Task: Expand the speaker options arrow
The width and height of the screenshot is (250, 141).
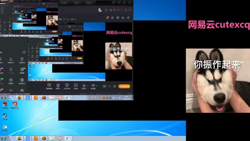Action: click(x=97, y=86)
